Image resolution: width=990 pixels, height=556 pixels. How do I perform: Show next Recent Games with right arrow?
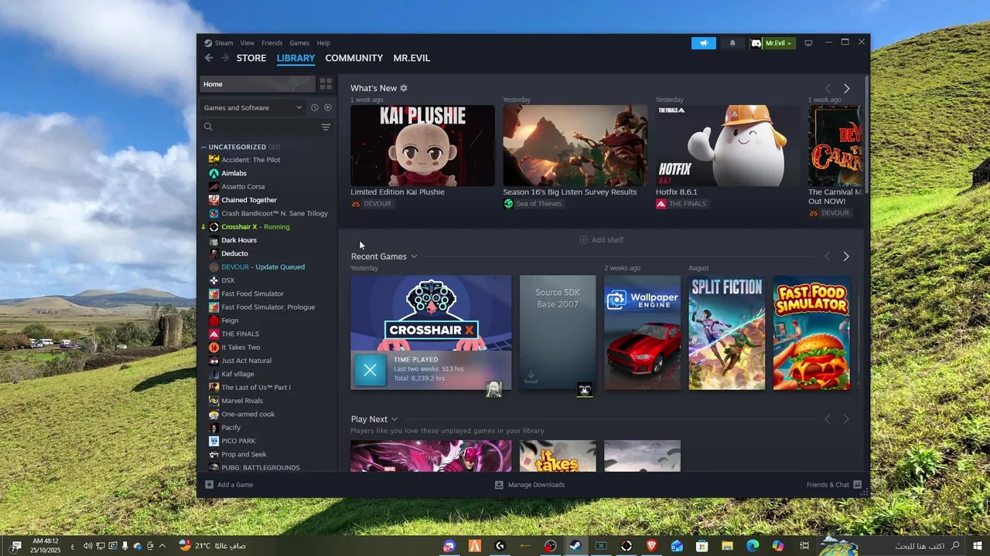[846, 256]
